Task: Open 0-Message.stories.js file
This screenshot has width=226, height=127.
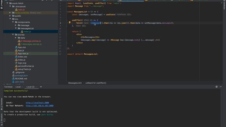Action: [31, 41]
